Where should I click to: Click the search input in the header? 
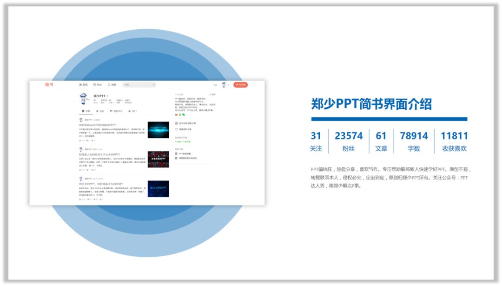click(x=139, y=85)
